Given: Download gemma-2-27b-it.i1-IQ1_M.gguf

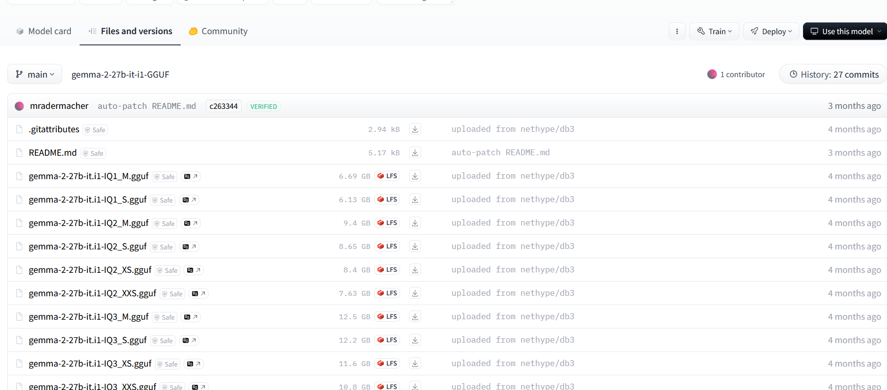Looking at the screenshot, I should point(415,176).
